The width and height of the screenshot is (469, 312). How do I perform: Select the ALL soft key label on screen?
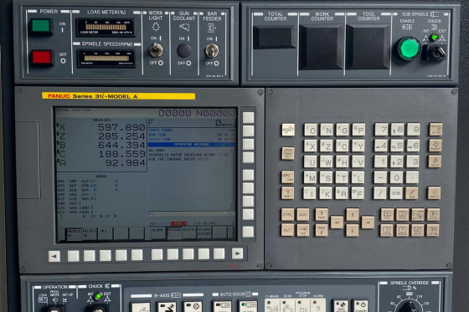point(105,233)
